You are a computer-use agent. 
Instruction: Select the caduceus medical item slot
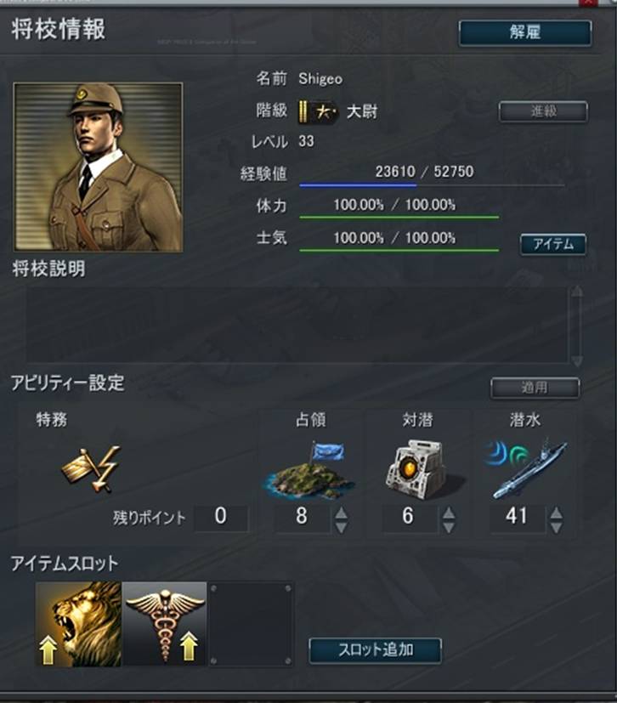[x=165, y=624]
